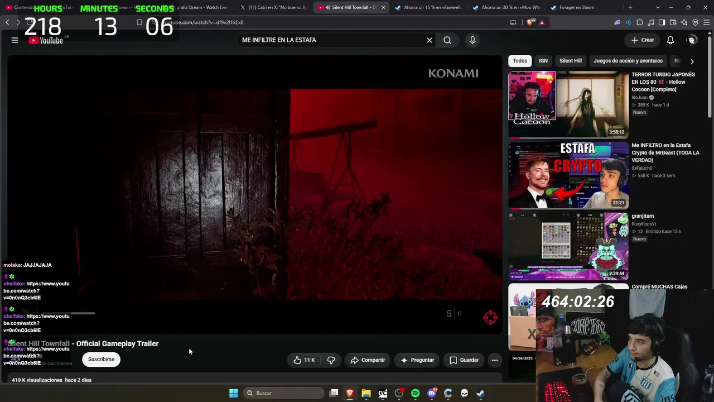
Task: Switch to 'Ahorra un 15 %' Steam tab
Action: pyautogui.click(x=428, y=7)
